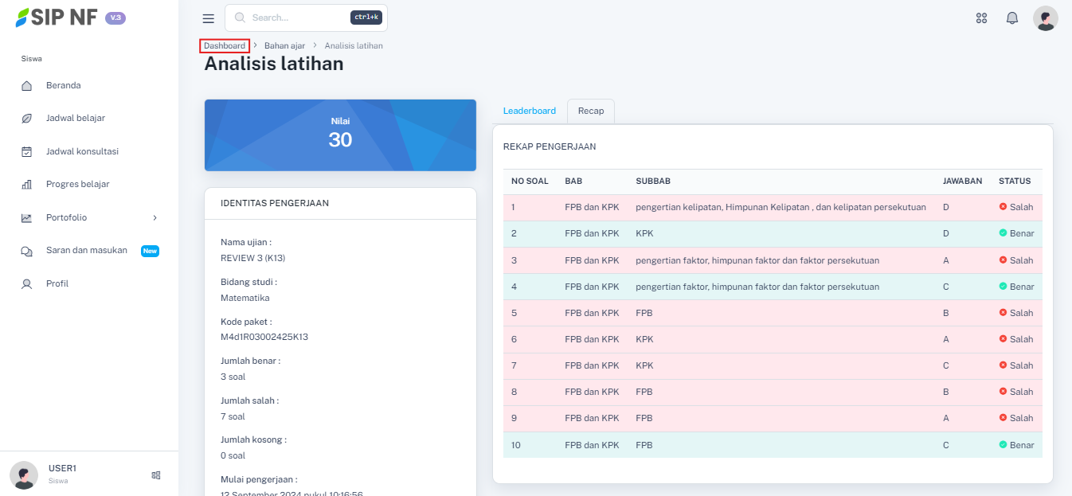The height and width of the screenshot is (496, 1072).
Task: Click the Nilai 30 score banner
Action: [x=340, y=135]
